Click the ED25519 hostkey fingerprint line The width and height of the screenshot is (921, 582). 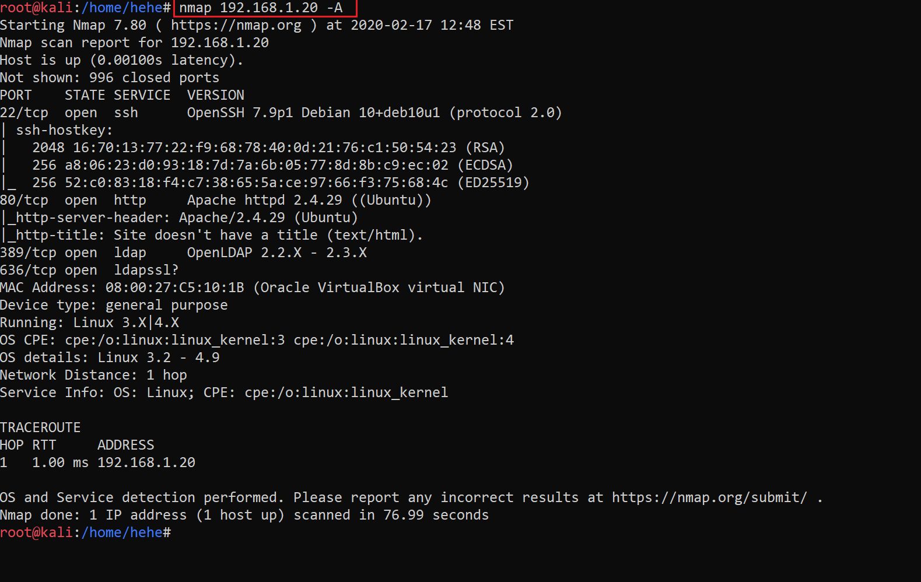(281, 183)
